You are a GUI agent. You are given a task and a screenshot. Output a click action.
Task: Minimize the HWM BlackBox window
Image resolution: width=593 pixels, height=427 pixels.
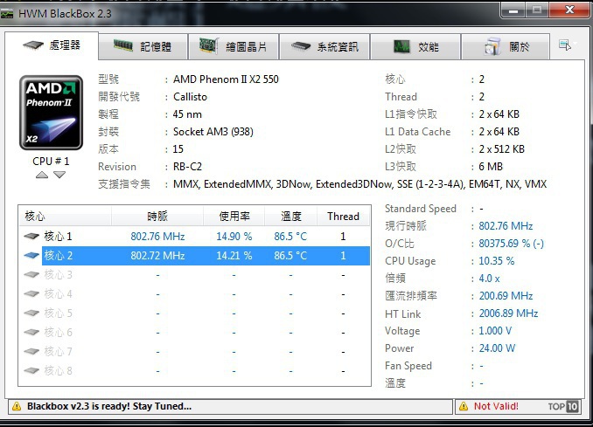pos(513,10)
